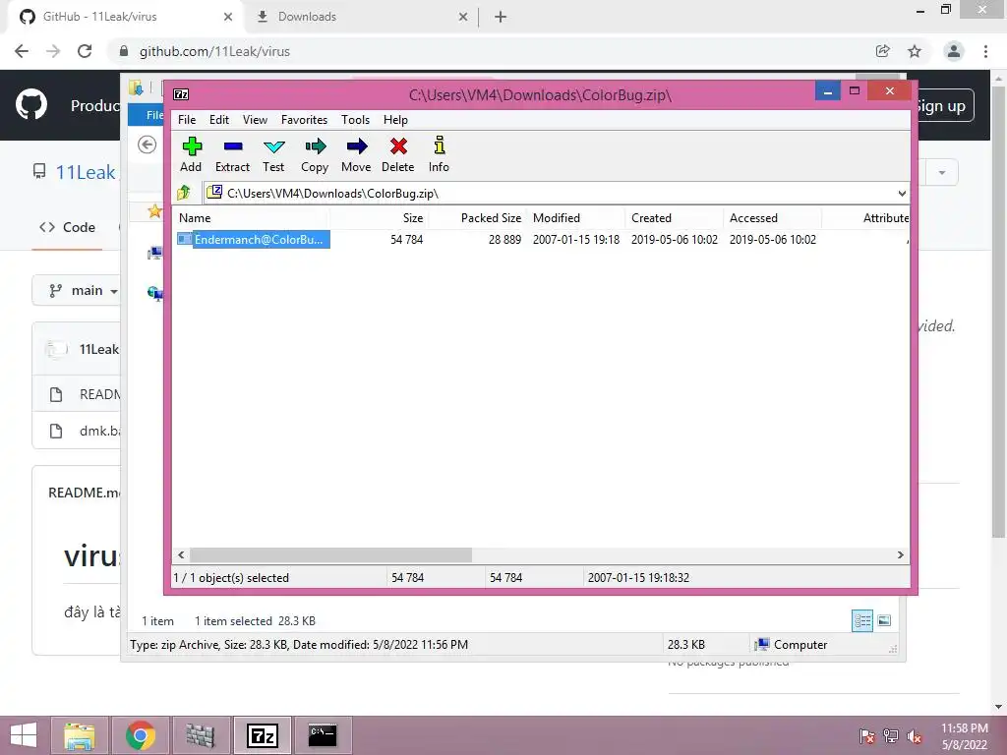Click Explorer back navigation arrow
This screenshot has width=1007, height=755.
click(148, 145)
